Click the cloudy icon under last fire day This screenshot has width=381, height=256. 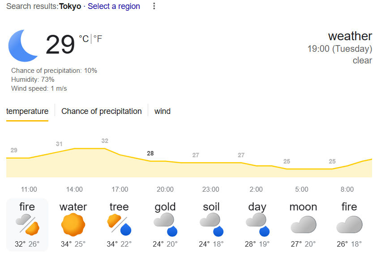click(349, 225)
